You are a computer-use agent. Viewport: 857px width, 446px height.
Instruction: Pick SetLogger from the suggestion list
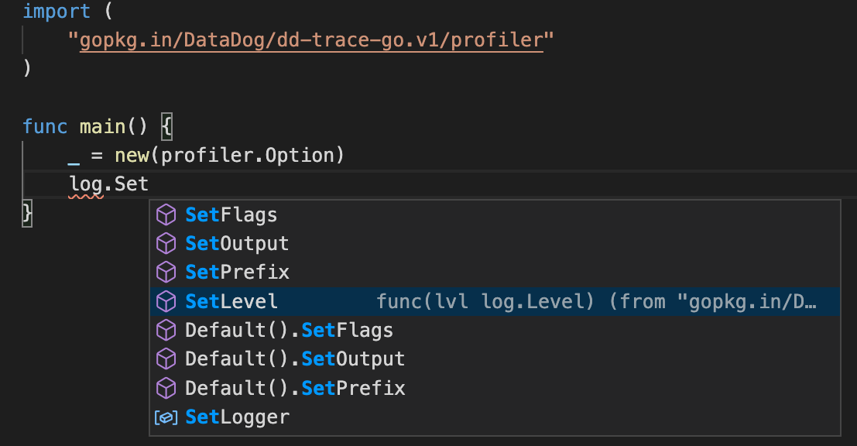coord(495,417)
